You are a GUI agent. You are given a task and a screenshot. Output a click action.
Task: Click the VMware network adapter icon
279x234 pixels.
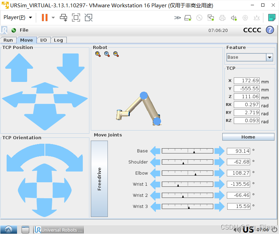tap(211, 18)
